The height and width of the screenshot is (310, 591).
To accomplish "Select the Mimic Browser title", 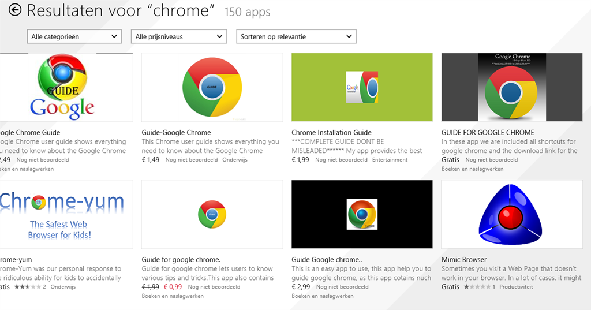I will pos(464,259).
